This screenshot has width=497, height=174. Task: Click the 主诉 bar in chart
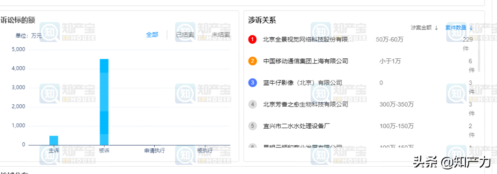click(53, 140)
